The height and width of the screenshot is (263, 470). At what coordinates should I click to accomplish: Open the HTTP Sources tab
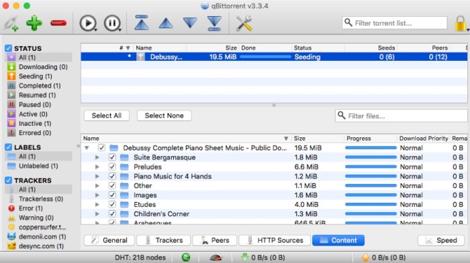275,240
